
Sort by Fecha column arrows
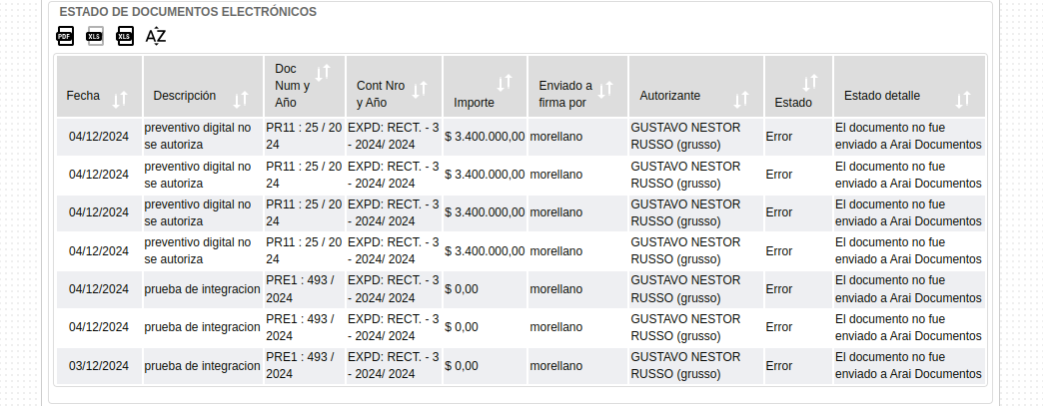[120, 100]
